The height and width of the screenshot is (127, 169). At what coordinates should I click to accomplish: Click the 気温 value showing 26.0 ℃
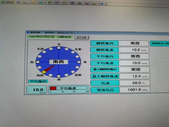[x=134, y=83]
